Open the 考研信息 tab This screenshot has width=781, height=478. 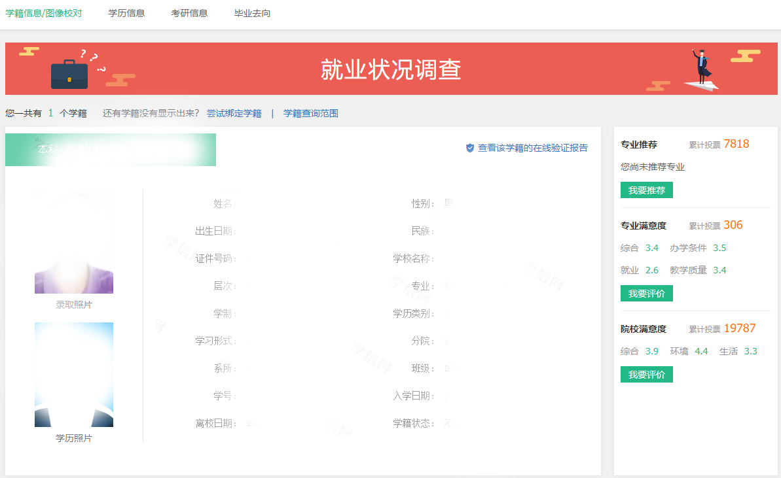coord(189,12)
